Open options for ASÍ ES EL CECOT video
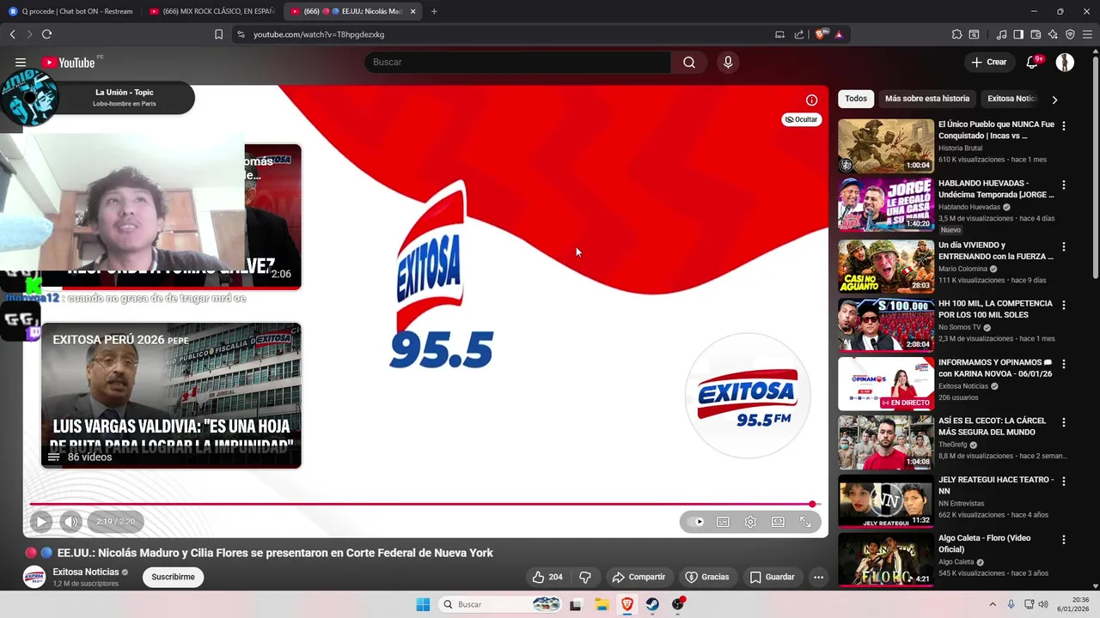 coord(1064,422)
